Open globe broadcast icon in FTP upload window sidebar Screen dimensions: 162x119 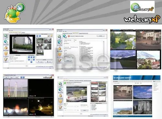[60, 42]
